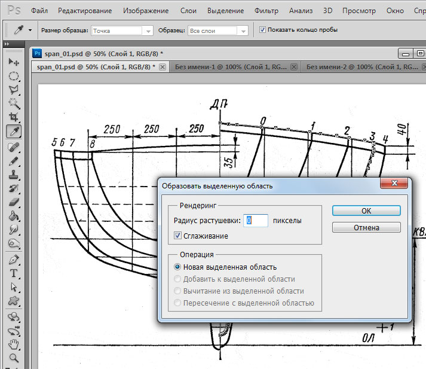
Task: Select the Paint Bucket tool
Action: [x=13, y=216]
